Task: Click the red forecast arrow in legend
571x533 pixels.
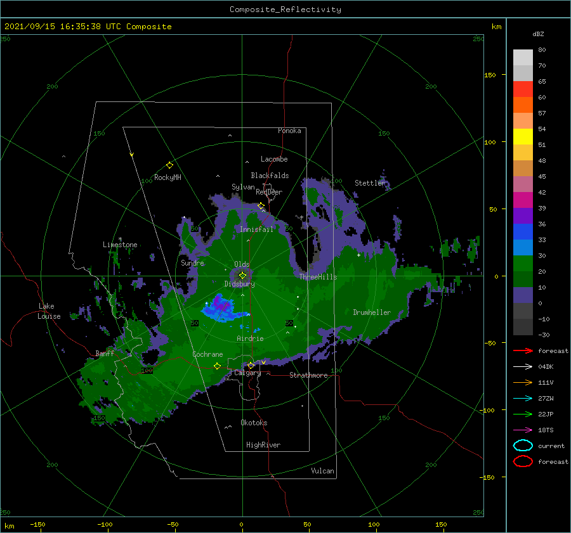Action: pyautogui.click(x=523, y=350)
